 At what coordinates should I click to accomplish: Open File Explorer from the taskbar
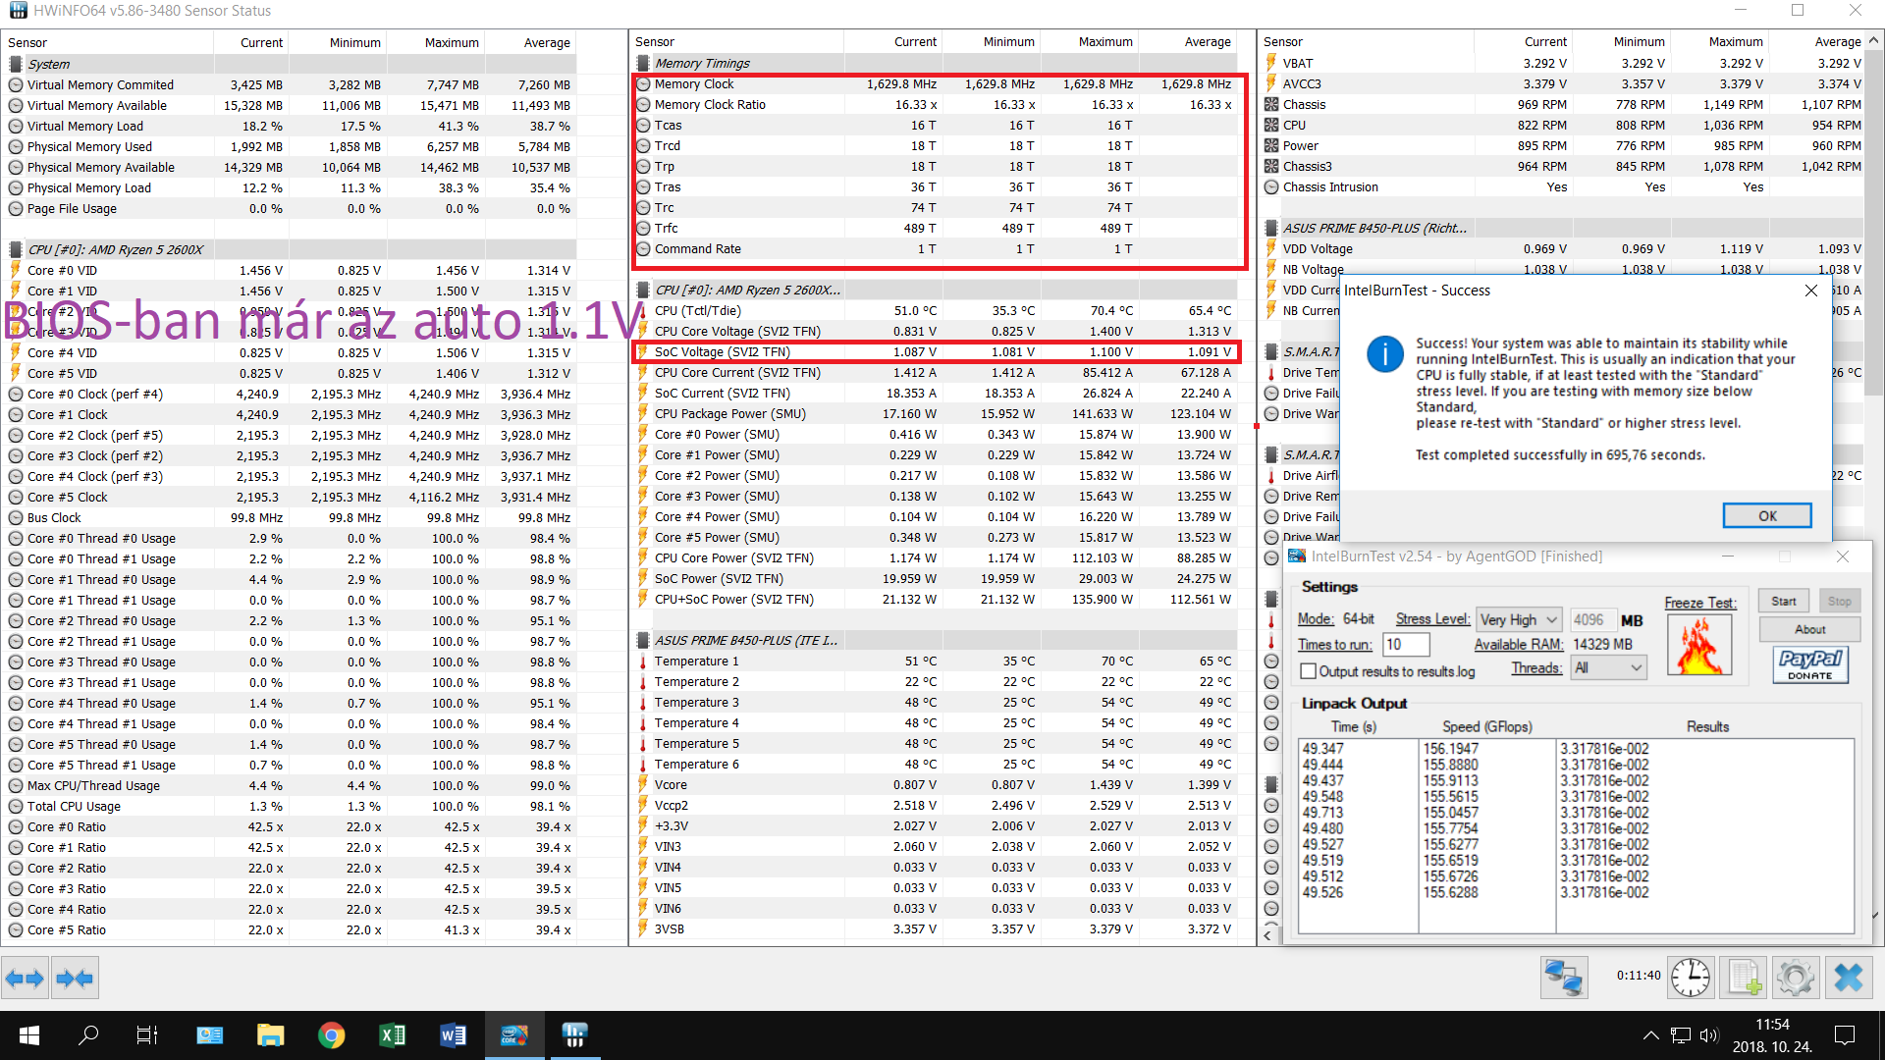(x=270, y=1035)
